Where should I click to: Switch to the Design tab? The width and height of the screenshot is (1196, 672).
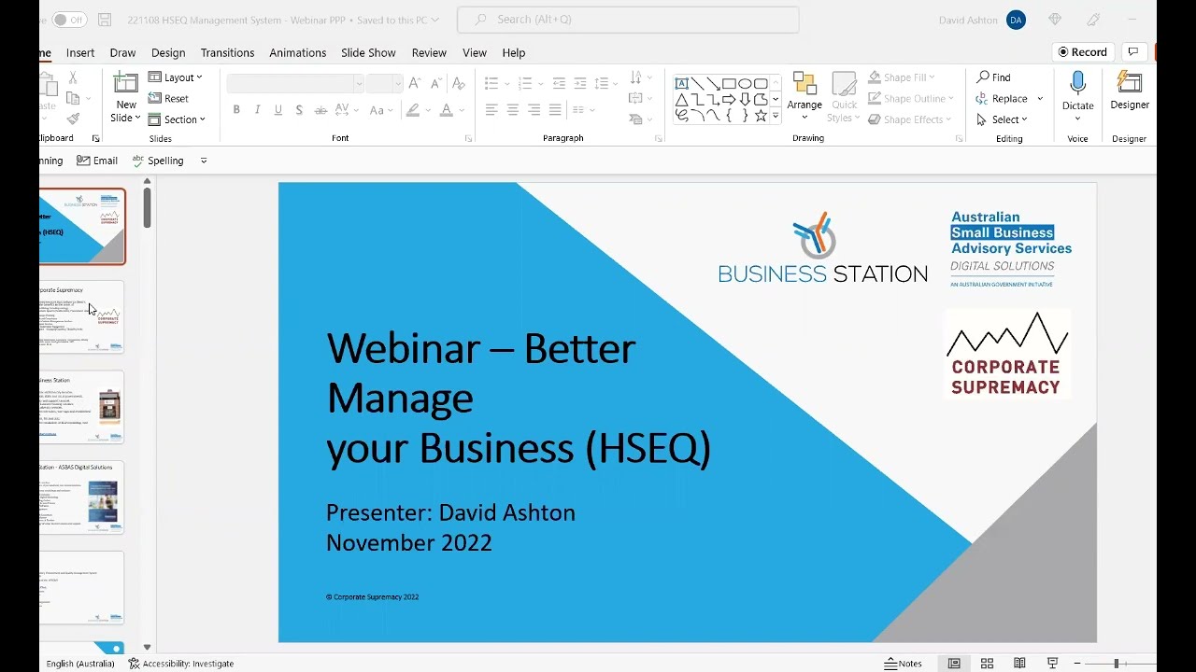[168, 52]
